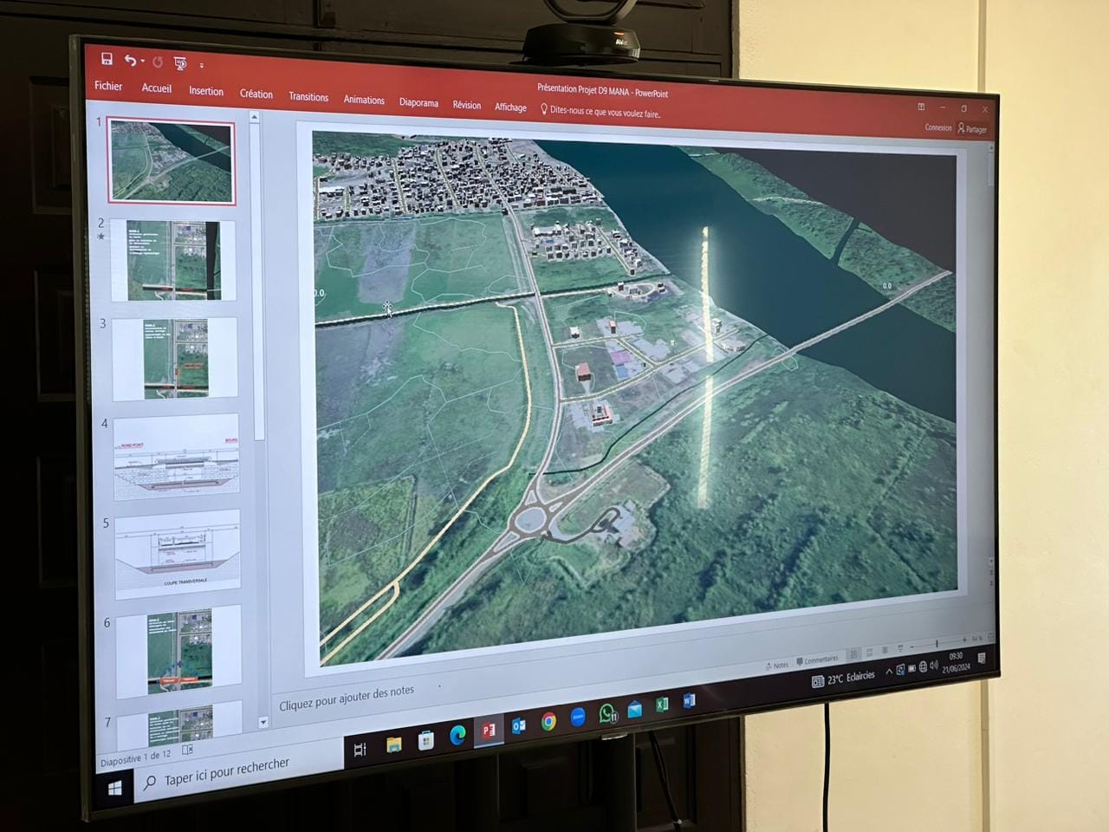Click the spell-check icon in status bar
Image resolution: width=1109 pixels, height=832 pixels.
pyautogui.click(x=187, y=750)
